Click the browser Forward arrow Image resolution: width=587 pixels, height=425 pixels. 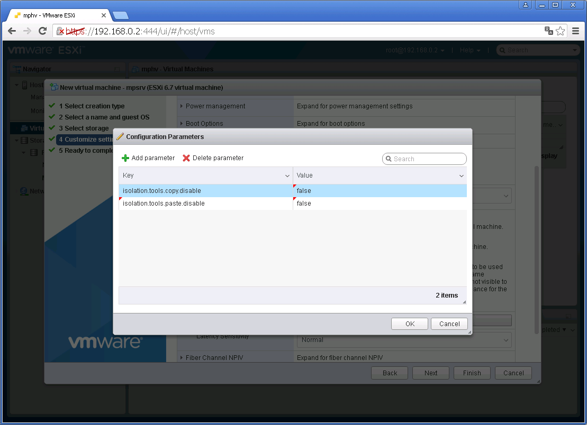point(28,31)
